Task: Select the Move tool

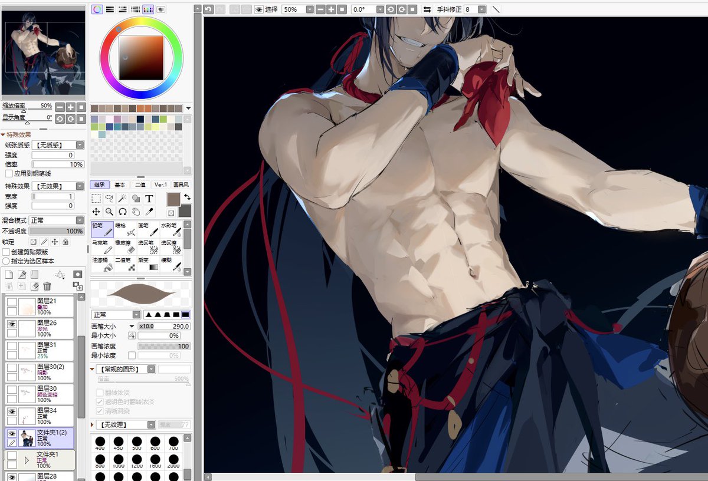Action: (96, 212)
